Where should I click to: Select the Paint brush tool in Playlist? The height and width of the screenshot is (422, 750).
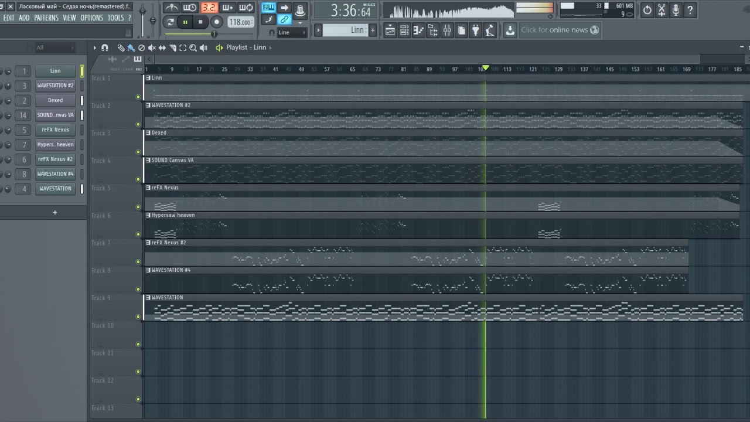131,47
